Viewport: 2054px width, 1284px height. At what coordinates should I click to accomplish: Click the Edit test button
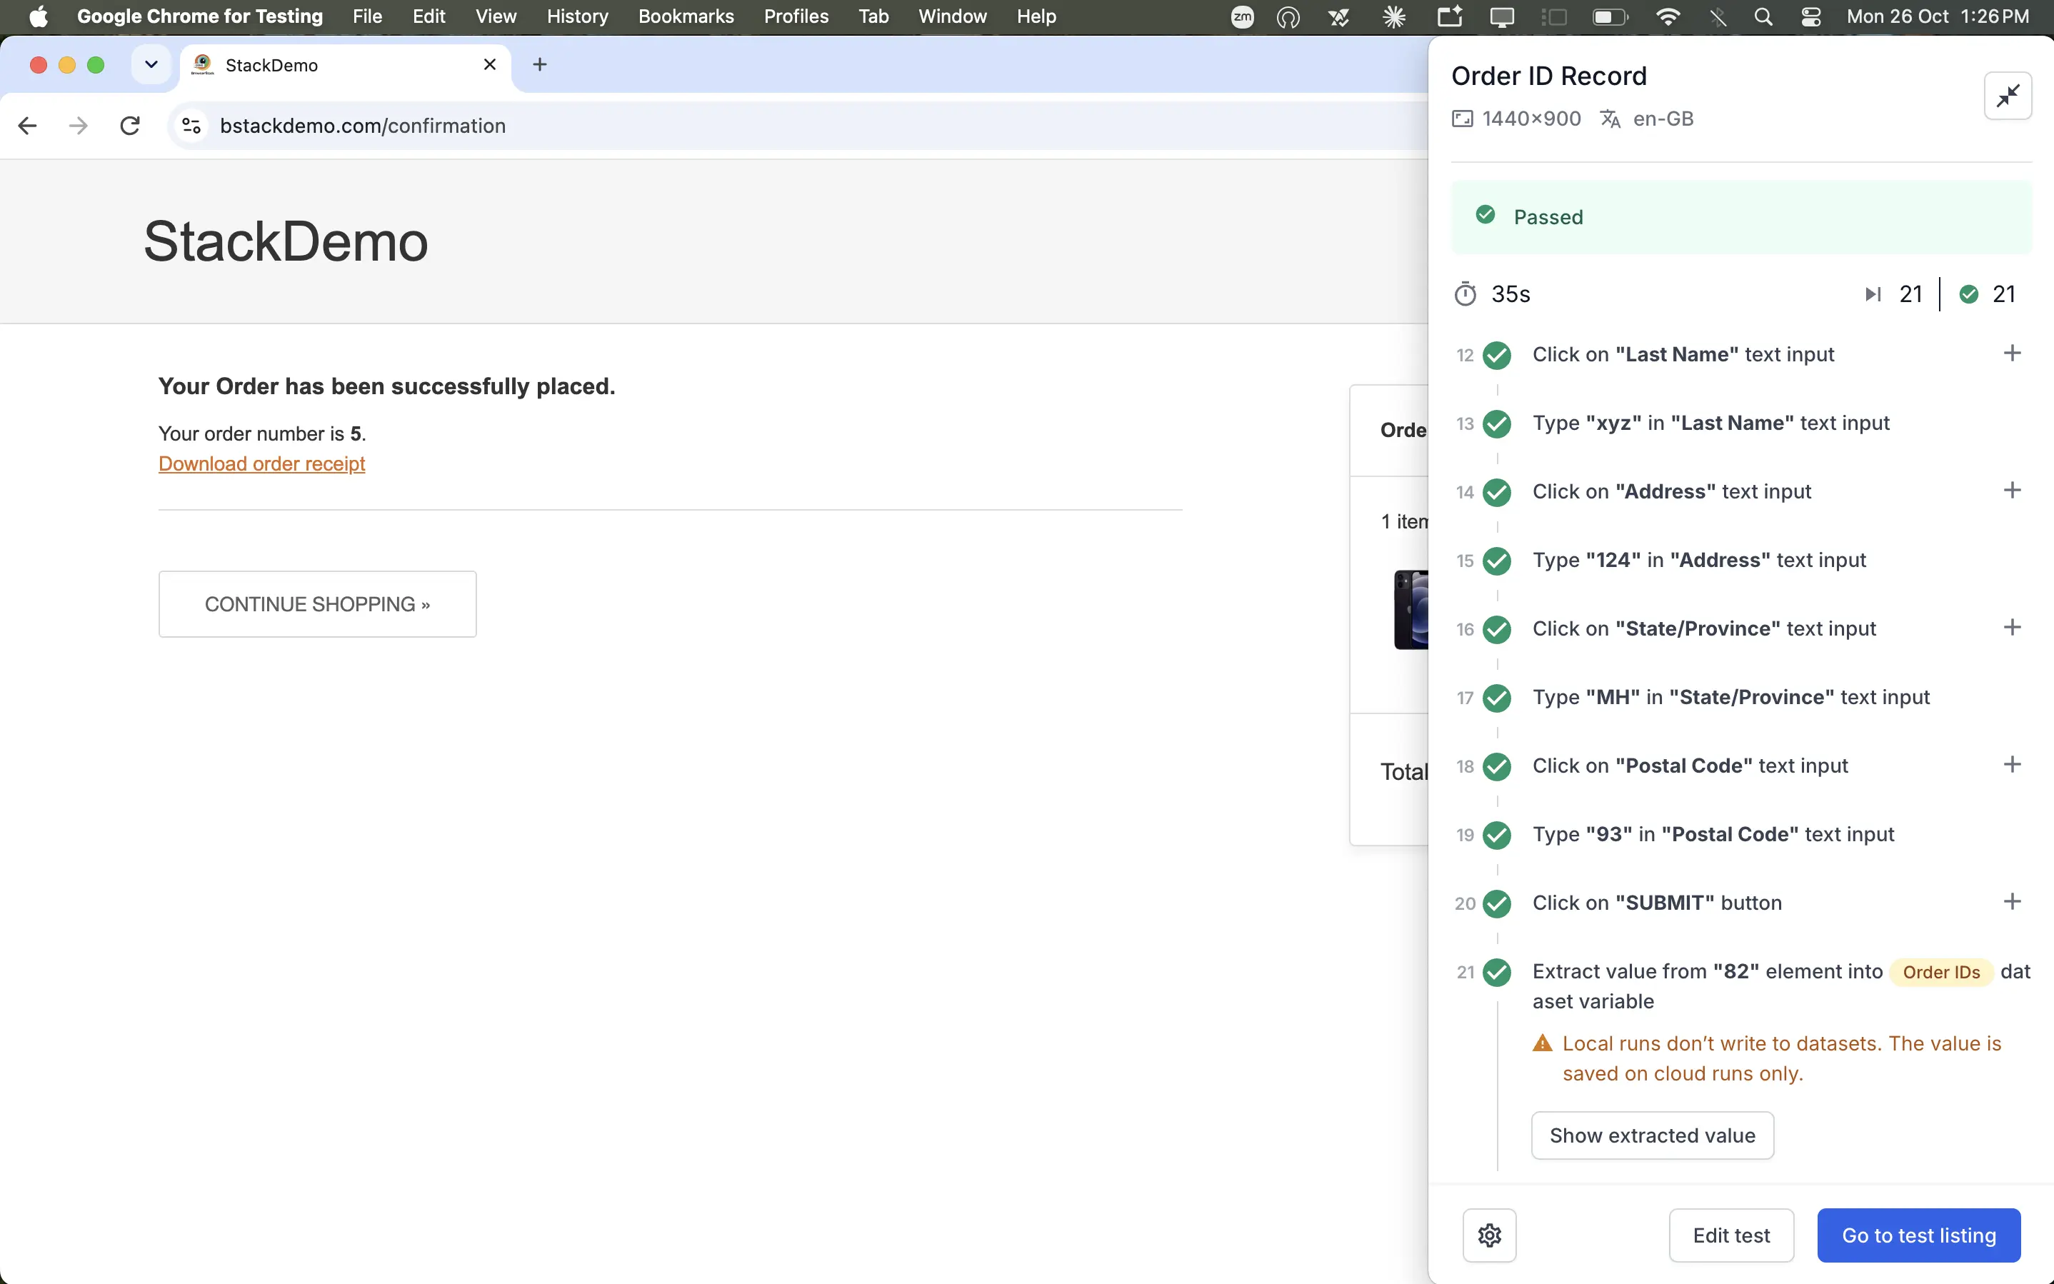(x=1731, y=1235)
